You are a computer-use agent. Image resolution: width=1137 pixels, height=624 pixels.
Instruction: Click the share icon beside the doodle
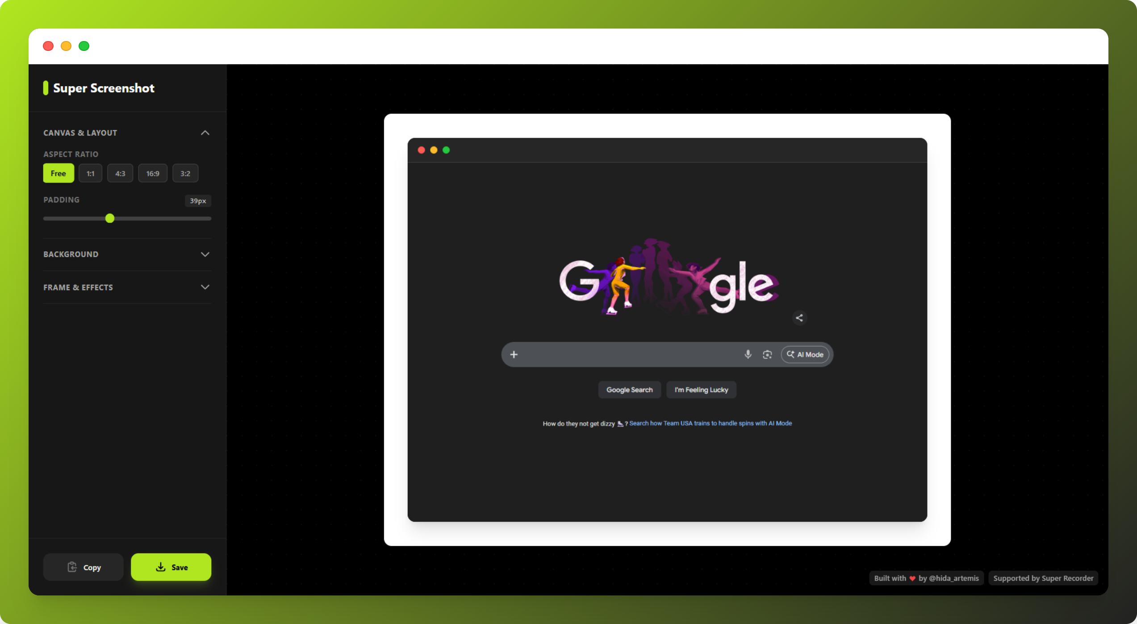coord(799,318)
